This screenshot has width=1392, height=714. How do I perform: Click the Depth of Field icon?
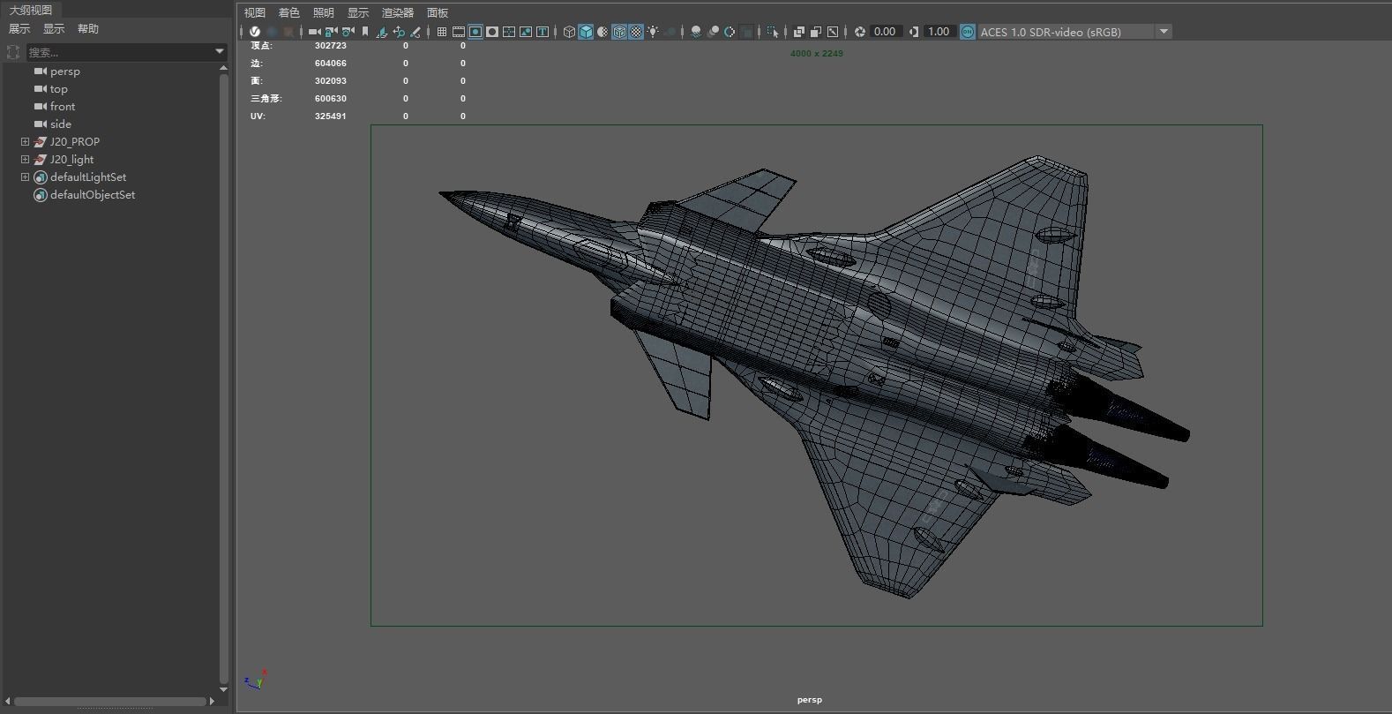point(746,32)
